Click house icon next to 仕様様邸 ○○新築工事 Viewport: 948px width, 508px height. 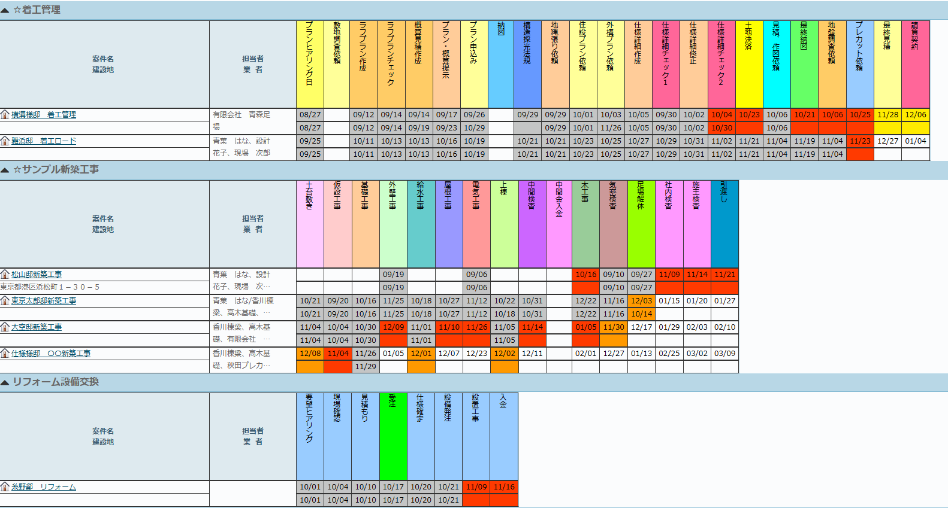click(x=5, y=354)
